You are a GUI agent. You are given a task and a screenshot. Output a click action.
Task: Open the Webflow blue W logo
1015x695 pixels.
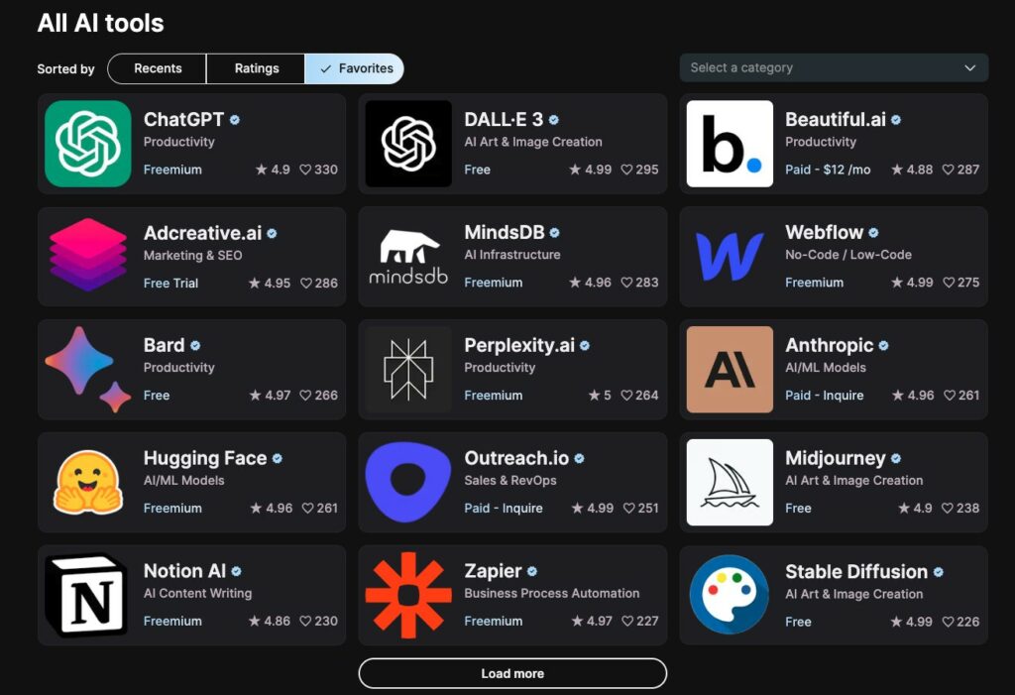point(730,257)
